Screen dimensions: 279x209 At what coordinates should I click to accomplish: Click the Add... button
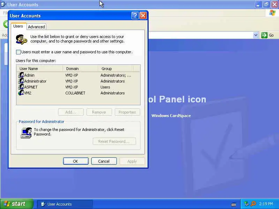click(x=71, y=112)
